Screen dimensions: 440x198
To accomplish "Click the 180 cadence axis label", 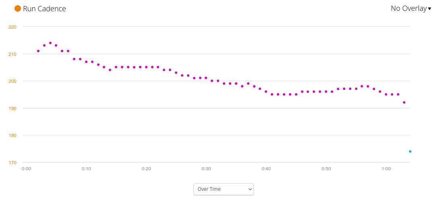I will tap(12, 135).
